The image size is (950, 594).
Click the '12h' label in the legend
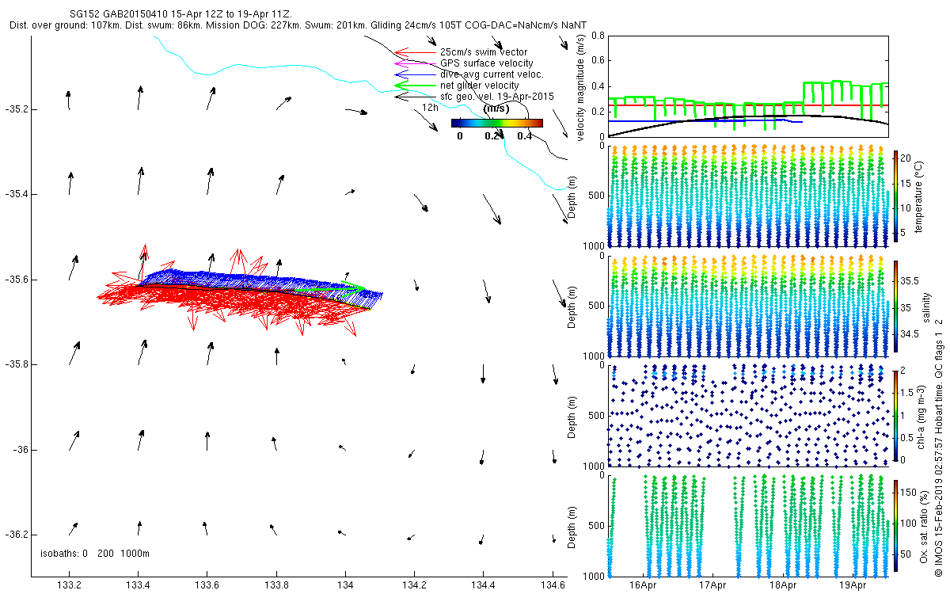pyautogui.click(x=430, y=107)
